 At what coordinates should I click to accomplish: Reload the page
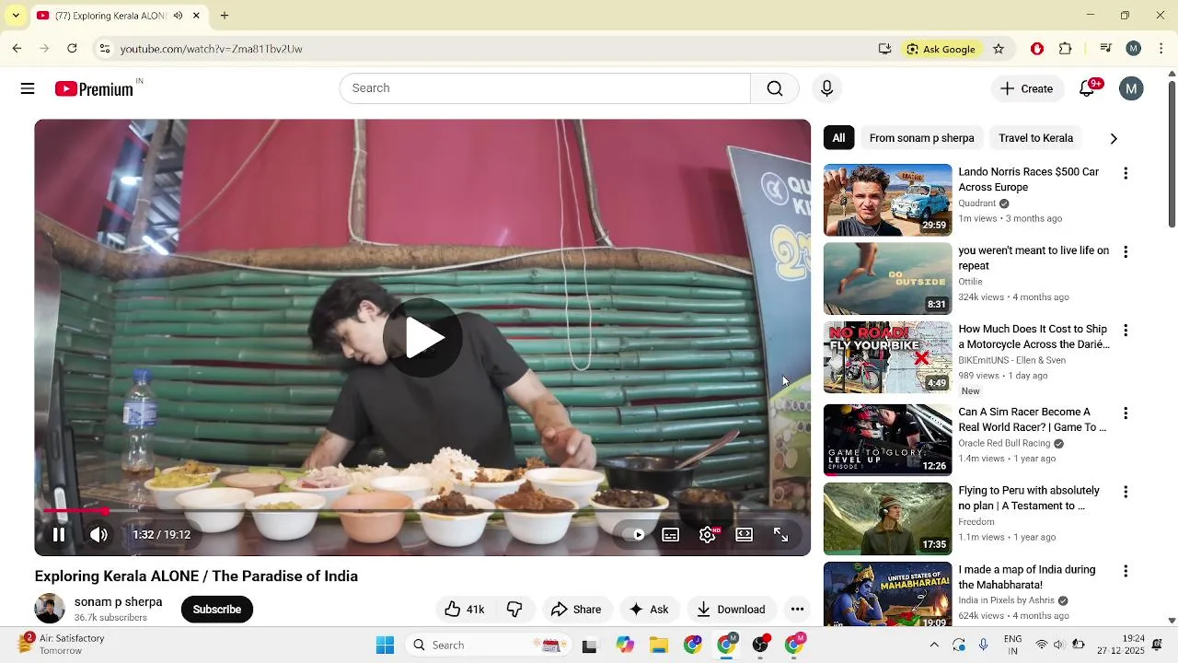coord(72,49)
